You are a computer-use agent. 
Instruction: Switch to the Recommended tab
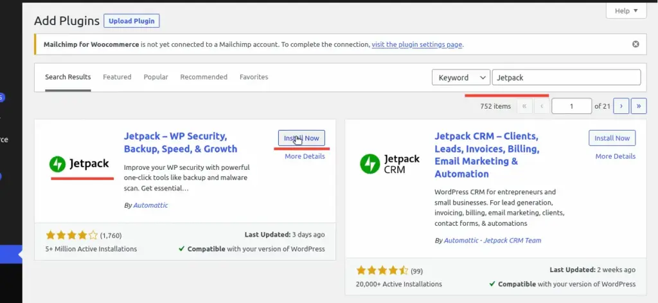coord(204,77)
